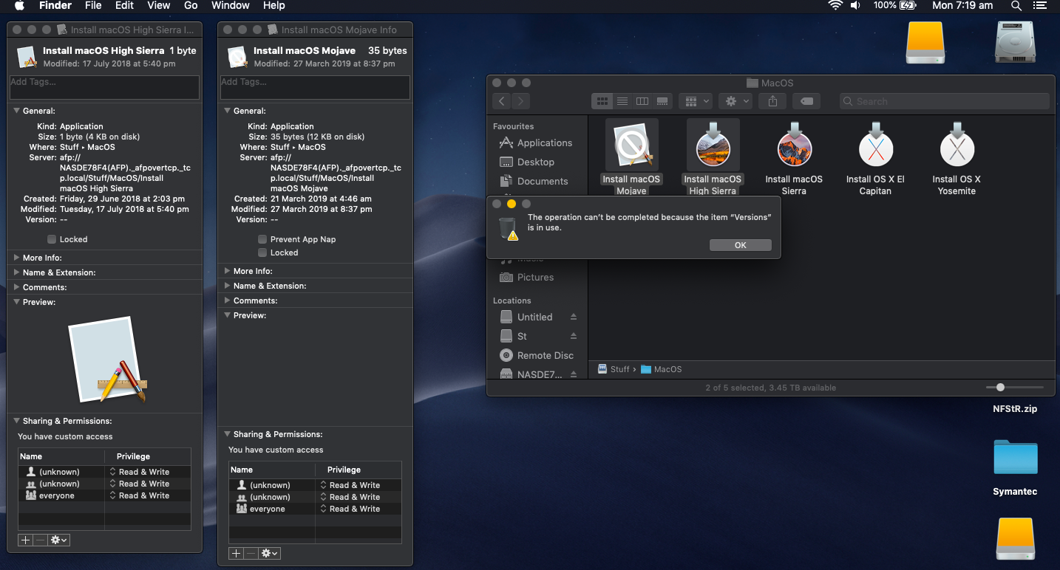Go back with Finder back arrow

[x=503, y=101]
